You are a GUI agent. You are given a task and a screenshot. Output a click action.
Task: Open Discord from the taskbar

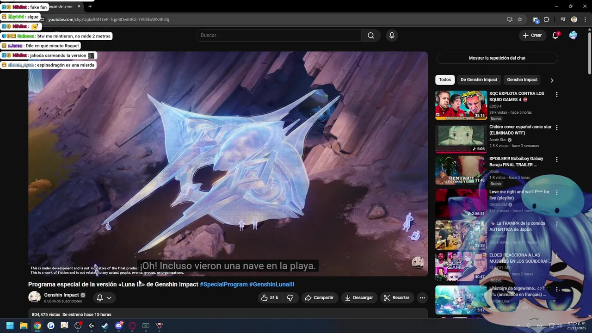point(118,326)
